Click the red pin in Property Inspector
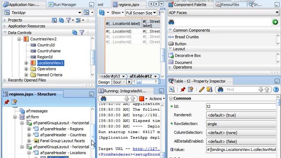The image size is (281, 158). 183,90
